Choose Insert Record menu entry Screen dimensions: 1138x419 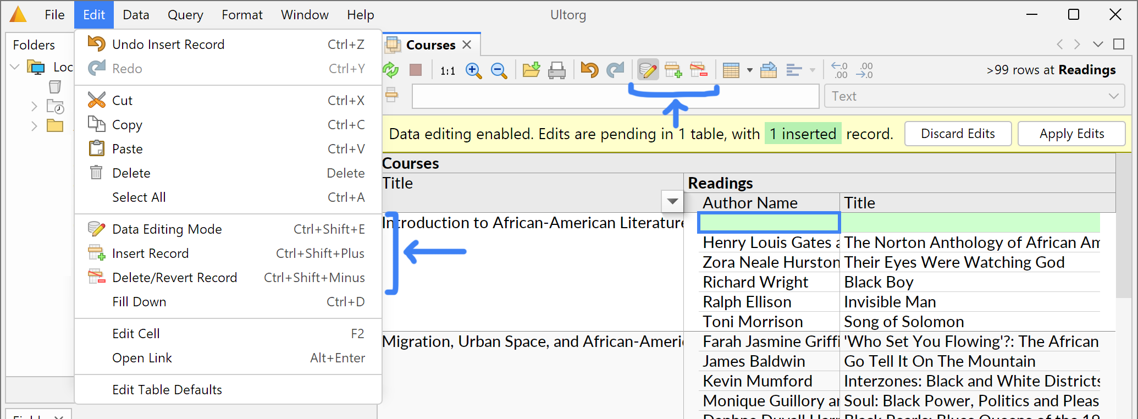click(x=228, y=253)
